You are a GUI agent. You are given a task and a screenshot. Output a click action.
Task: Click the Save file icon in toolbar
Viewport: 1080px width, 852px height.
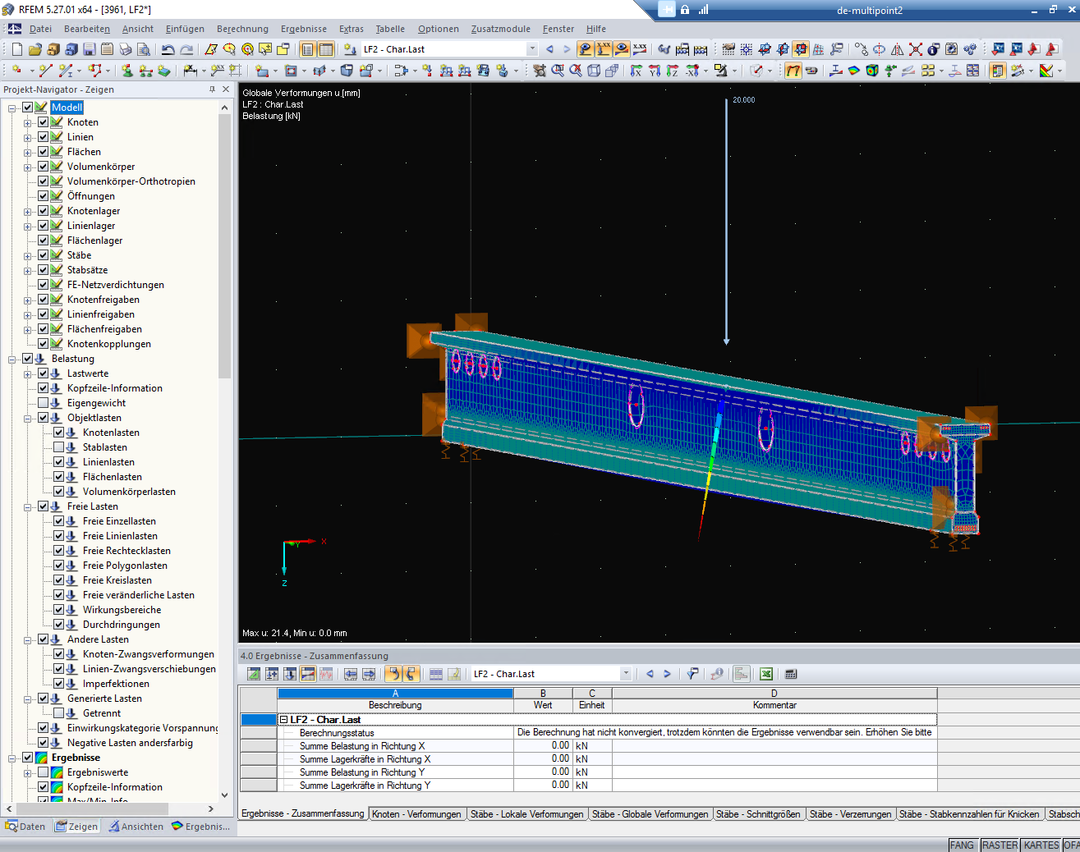89,49
